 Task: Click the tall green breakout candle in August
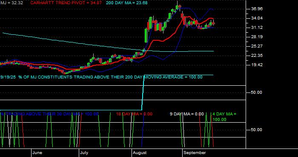[146, 36]
